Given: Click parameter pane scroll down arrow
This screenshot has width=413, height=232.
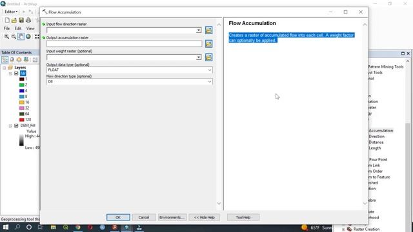Looking at the screenshot, I should (219, 204).
